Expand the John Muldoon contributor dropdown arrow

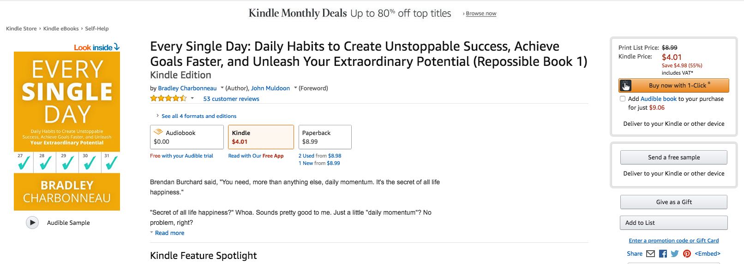[x=295, y=88]
